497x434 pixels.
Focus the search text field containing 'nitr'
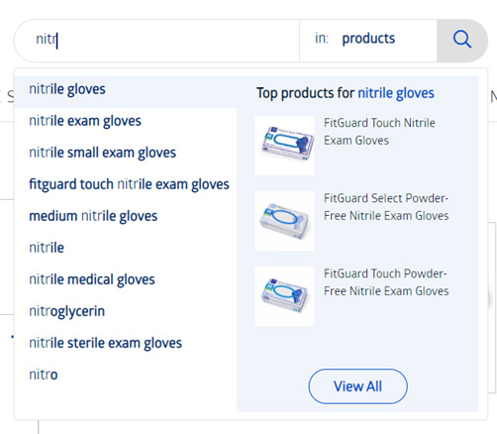[x=156, y=40]
